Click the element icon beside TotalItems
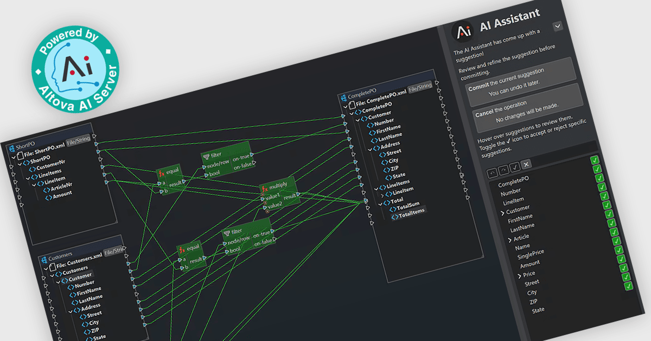Image resolution: width=651 pixels, height=341 pixels. 394,217
